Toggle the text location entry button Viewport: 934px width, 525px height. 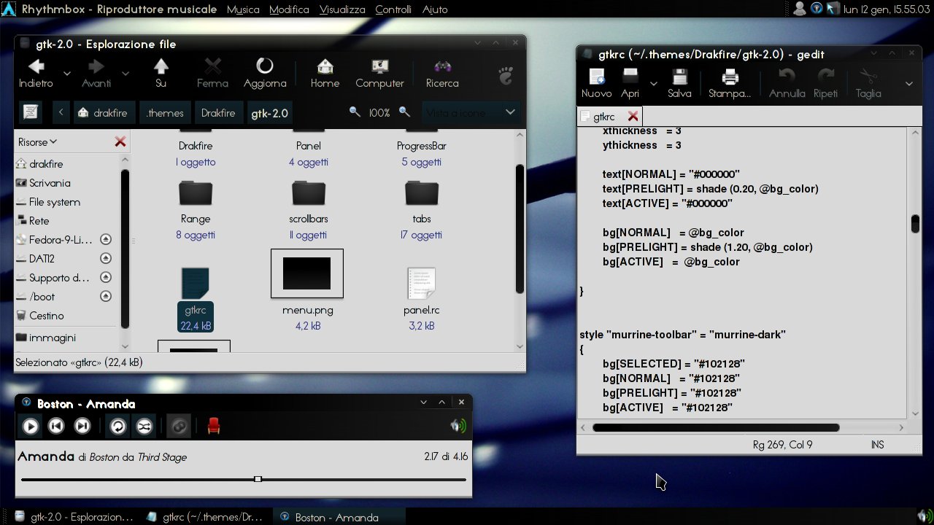[31, 112]
